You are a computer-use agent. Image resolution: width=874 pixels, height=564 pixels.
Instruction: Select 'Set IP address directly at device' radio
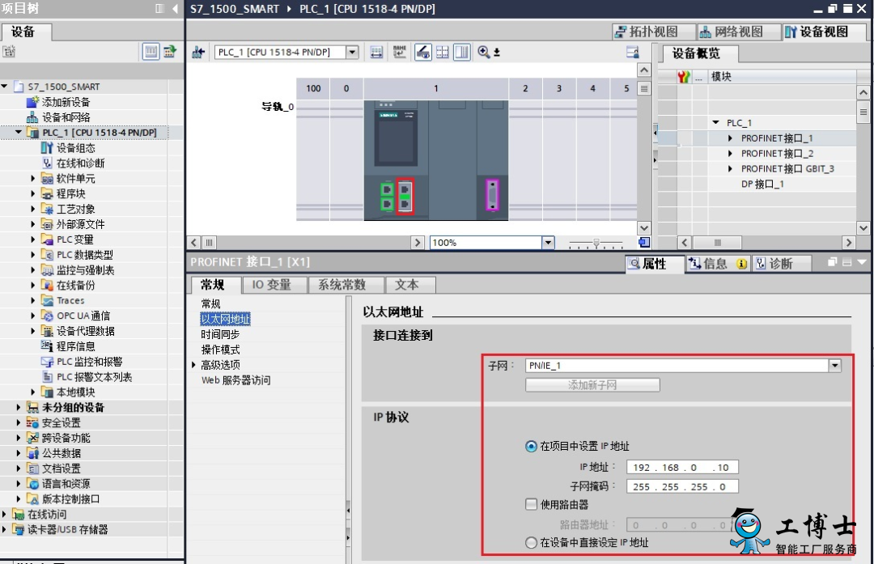531,542
